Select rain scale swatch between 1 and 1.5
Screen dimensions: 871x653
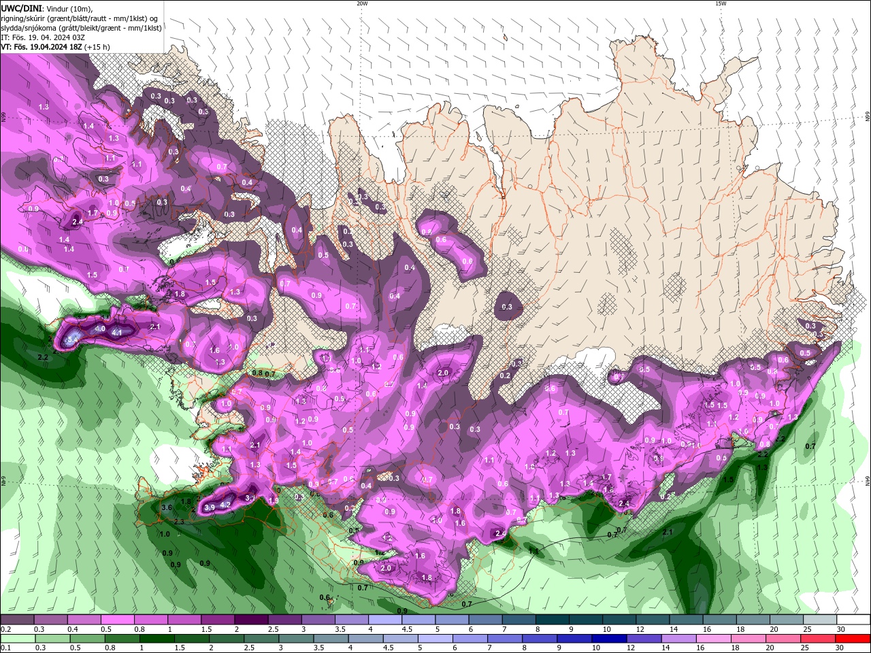[x=158, y=639]
